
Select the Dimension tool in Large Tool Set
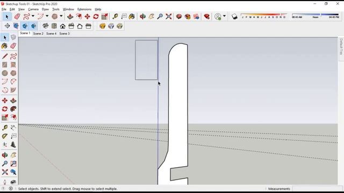point(13,128)
